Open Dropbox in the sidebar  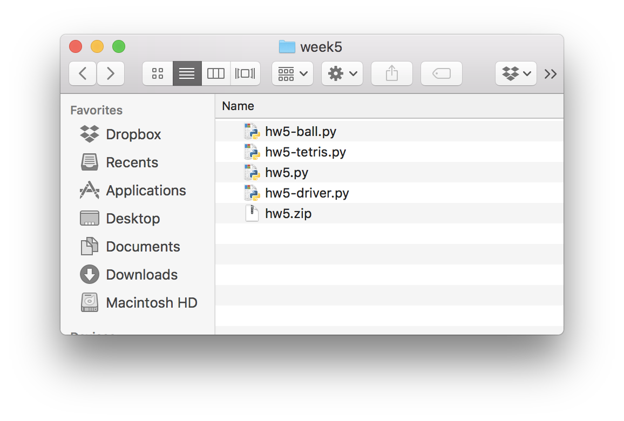point(137,134)
